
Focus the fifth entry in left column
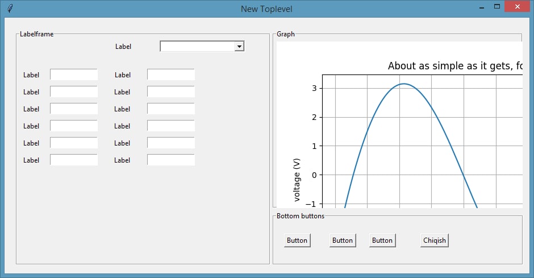74,143
